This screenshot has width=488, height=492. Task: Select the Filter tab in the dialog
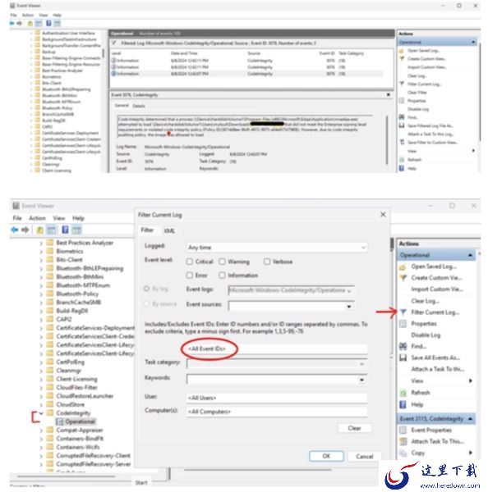pyautogui.click(x=147, y=230)
